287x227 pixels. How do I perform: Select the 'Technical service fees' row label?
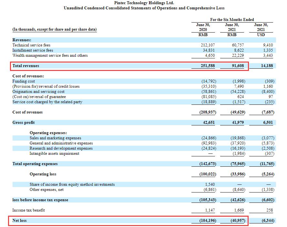(31, 45)
